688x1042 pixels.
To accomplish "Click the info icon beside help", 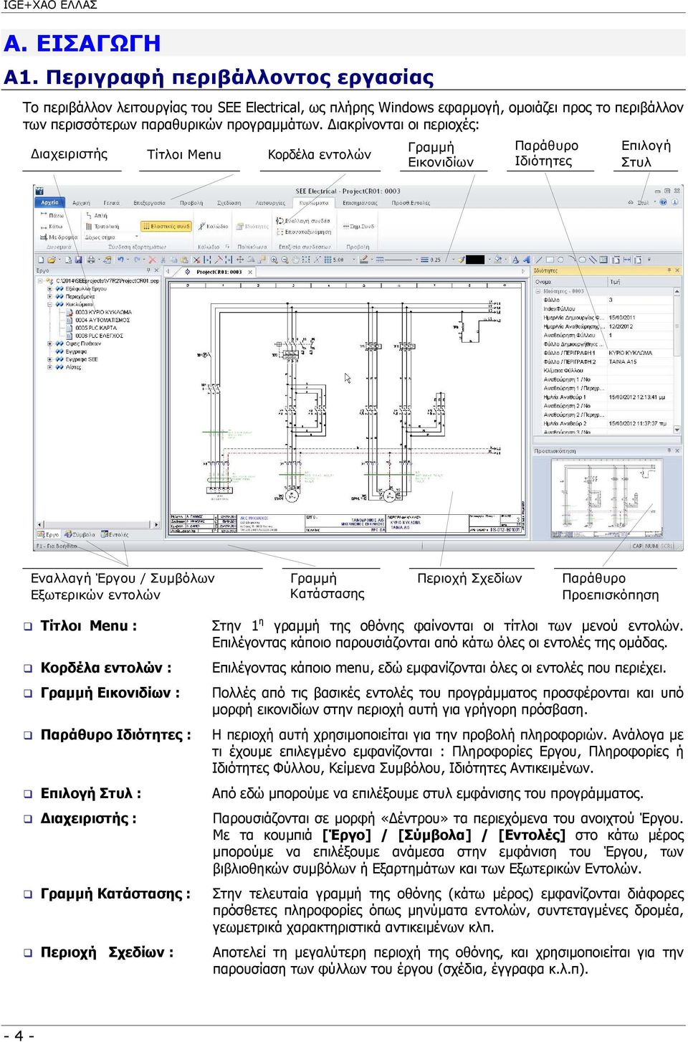I will [674, 202].
